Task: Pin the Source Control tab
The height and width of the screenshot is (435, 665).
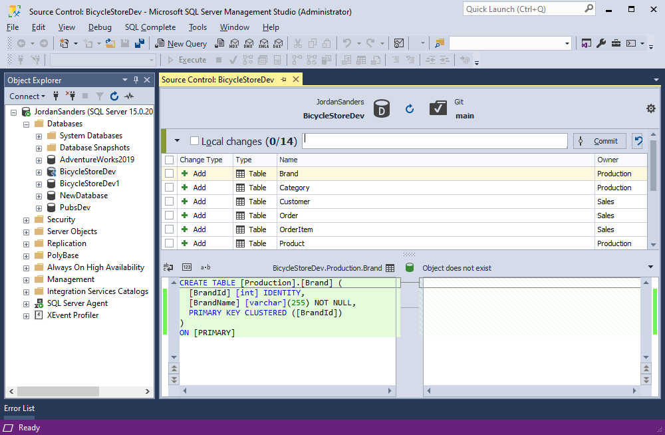Action: click(284, 79)
